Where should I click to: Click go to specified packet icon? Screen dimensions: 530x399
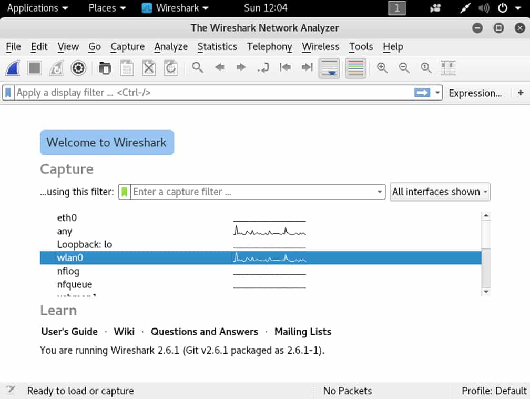tap(263, 68)
